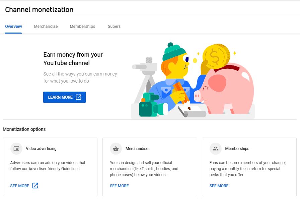Open SEE MORE under Merchandise card
The width and height of the screenshot is (300, 200).
coord(119,186)
